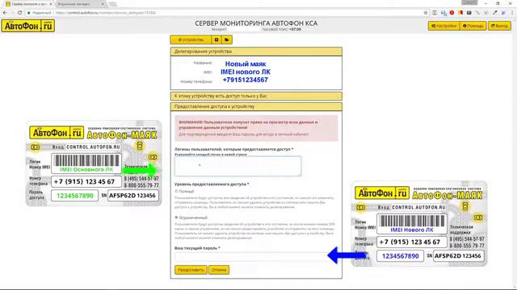Click the folder icon button next to Устройства

tap(227, 39)
